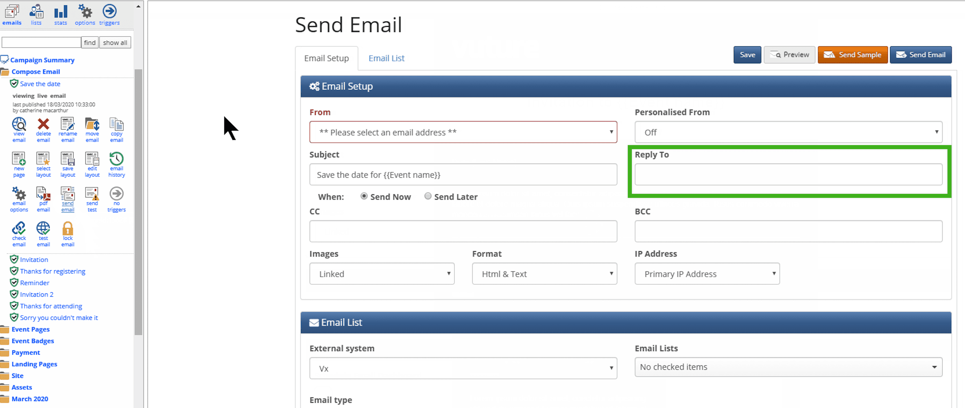Click the Preview button
The image size is (965, 408).
tap(790, 55)
